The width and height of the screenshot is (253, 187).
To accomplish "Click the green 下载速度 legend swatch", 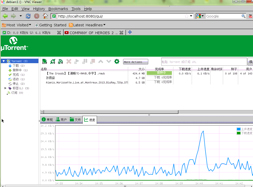I will point(239,133).
